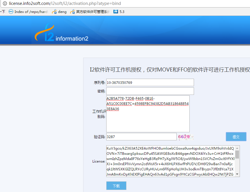The image size is (250, 192).
Task: Click the page heading I2软件许可工作机授权
Action: click(170, 69)
